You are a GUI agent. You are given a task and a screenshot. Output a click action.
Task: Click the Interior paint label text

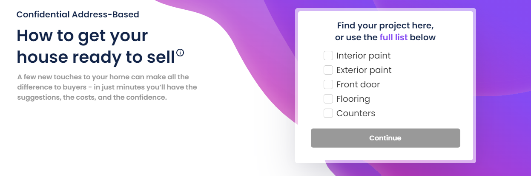(x=363, y=56)
